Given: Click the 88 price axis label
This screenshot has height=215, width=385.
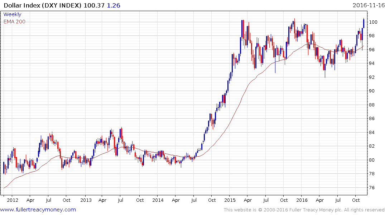Looking at the screenshot, I should (372, 105).
